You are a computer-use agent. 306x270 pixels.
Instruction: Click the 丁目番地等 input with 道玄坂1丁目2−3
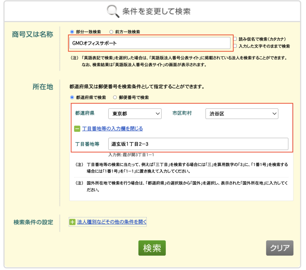point(198,144)
